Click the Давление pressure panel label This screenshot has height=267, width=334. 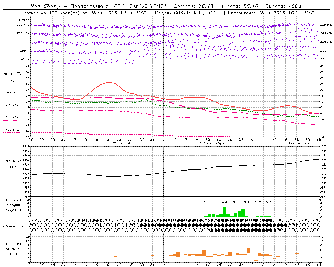(14, 161)
